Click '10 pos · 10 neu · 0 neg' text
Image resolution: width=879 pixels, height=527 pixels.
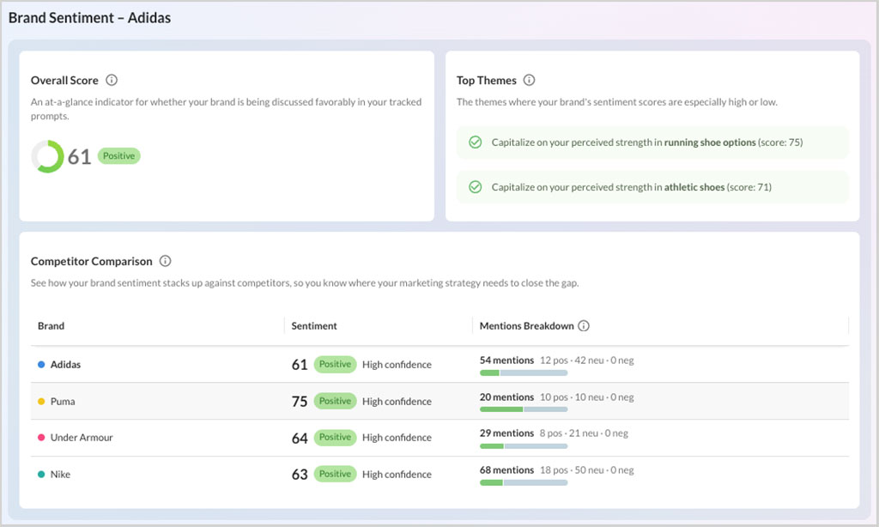[x=587, y=397]
